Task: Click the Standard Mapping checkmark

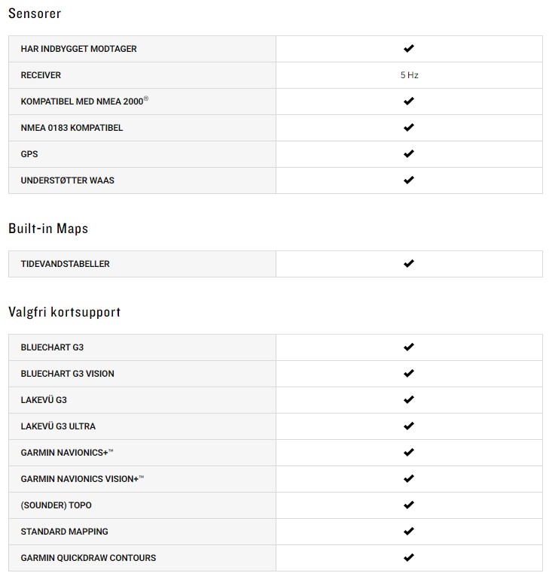Action: click(x=409, y=532)
